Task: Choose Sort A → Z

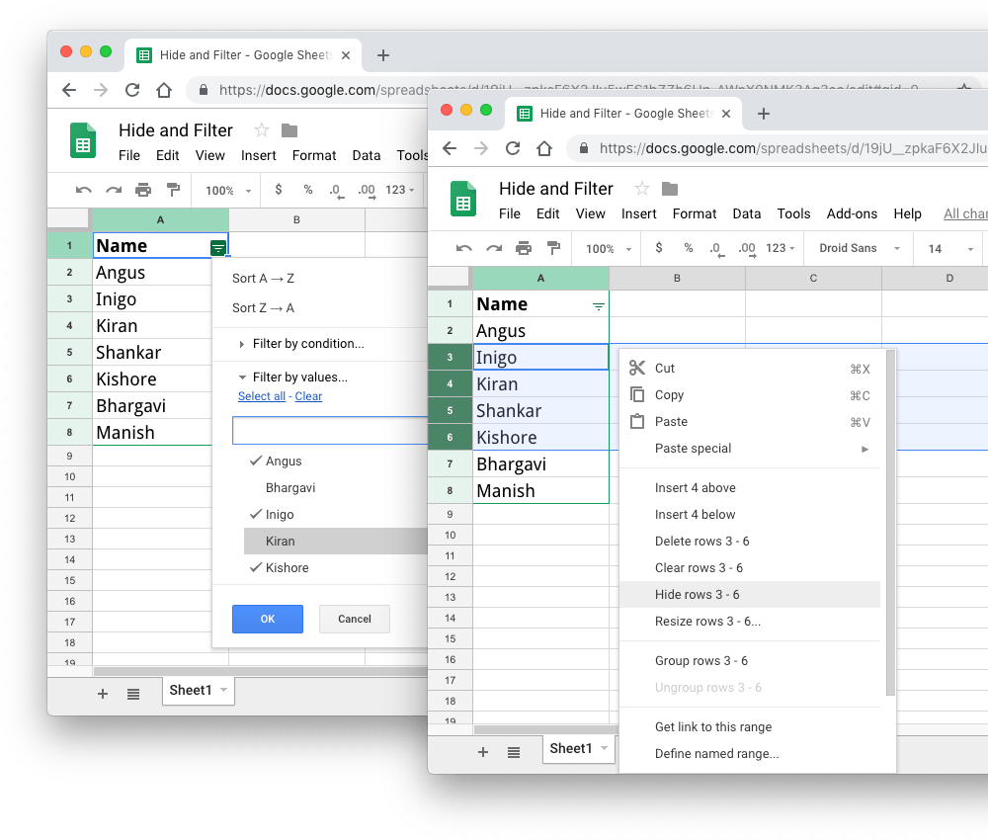Action: click(263, 279)
